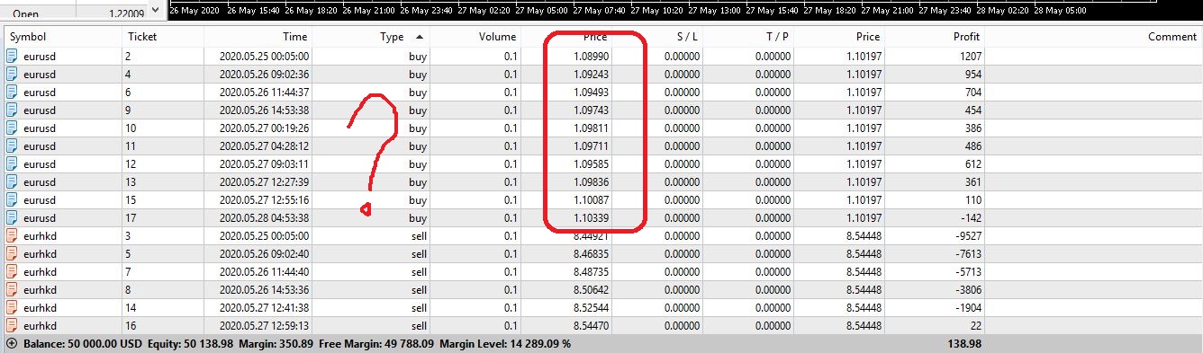Screen dimensions: 1203x353
Task: Expand the Balance summary row plus icon
Action: click(x=11, y=343)
